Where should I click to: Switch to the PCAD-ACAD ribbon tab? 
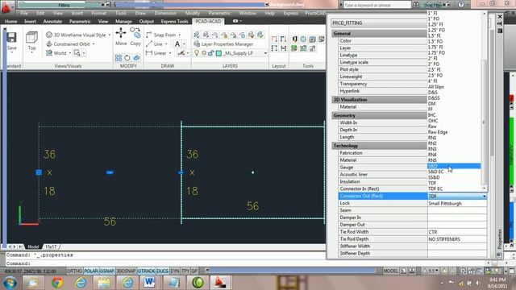coord(208,22)
